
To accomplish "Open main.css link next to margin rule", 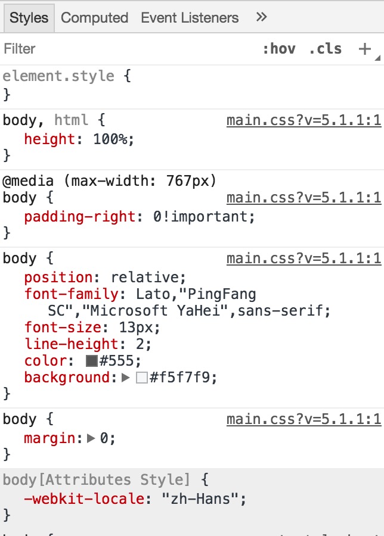I will tap(304, 419).
